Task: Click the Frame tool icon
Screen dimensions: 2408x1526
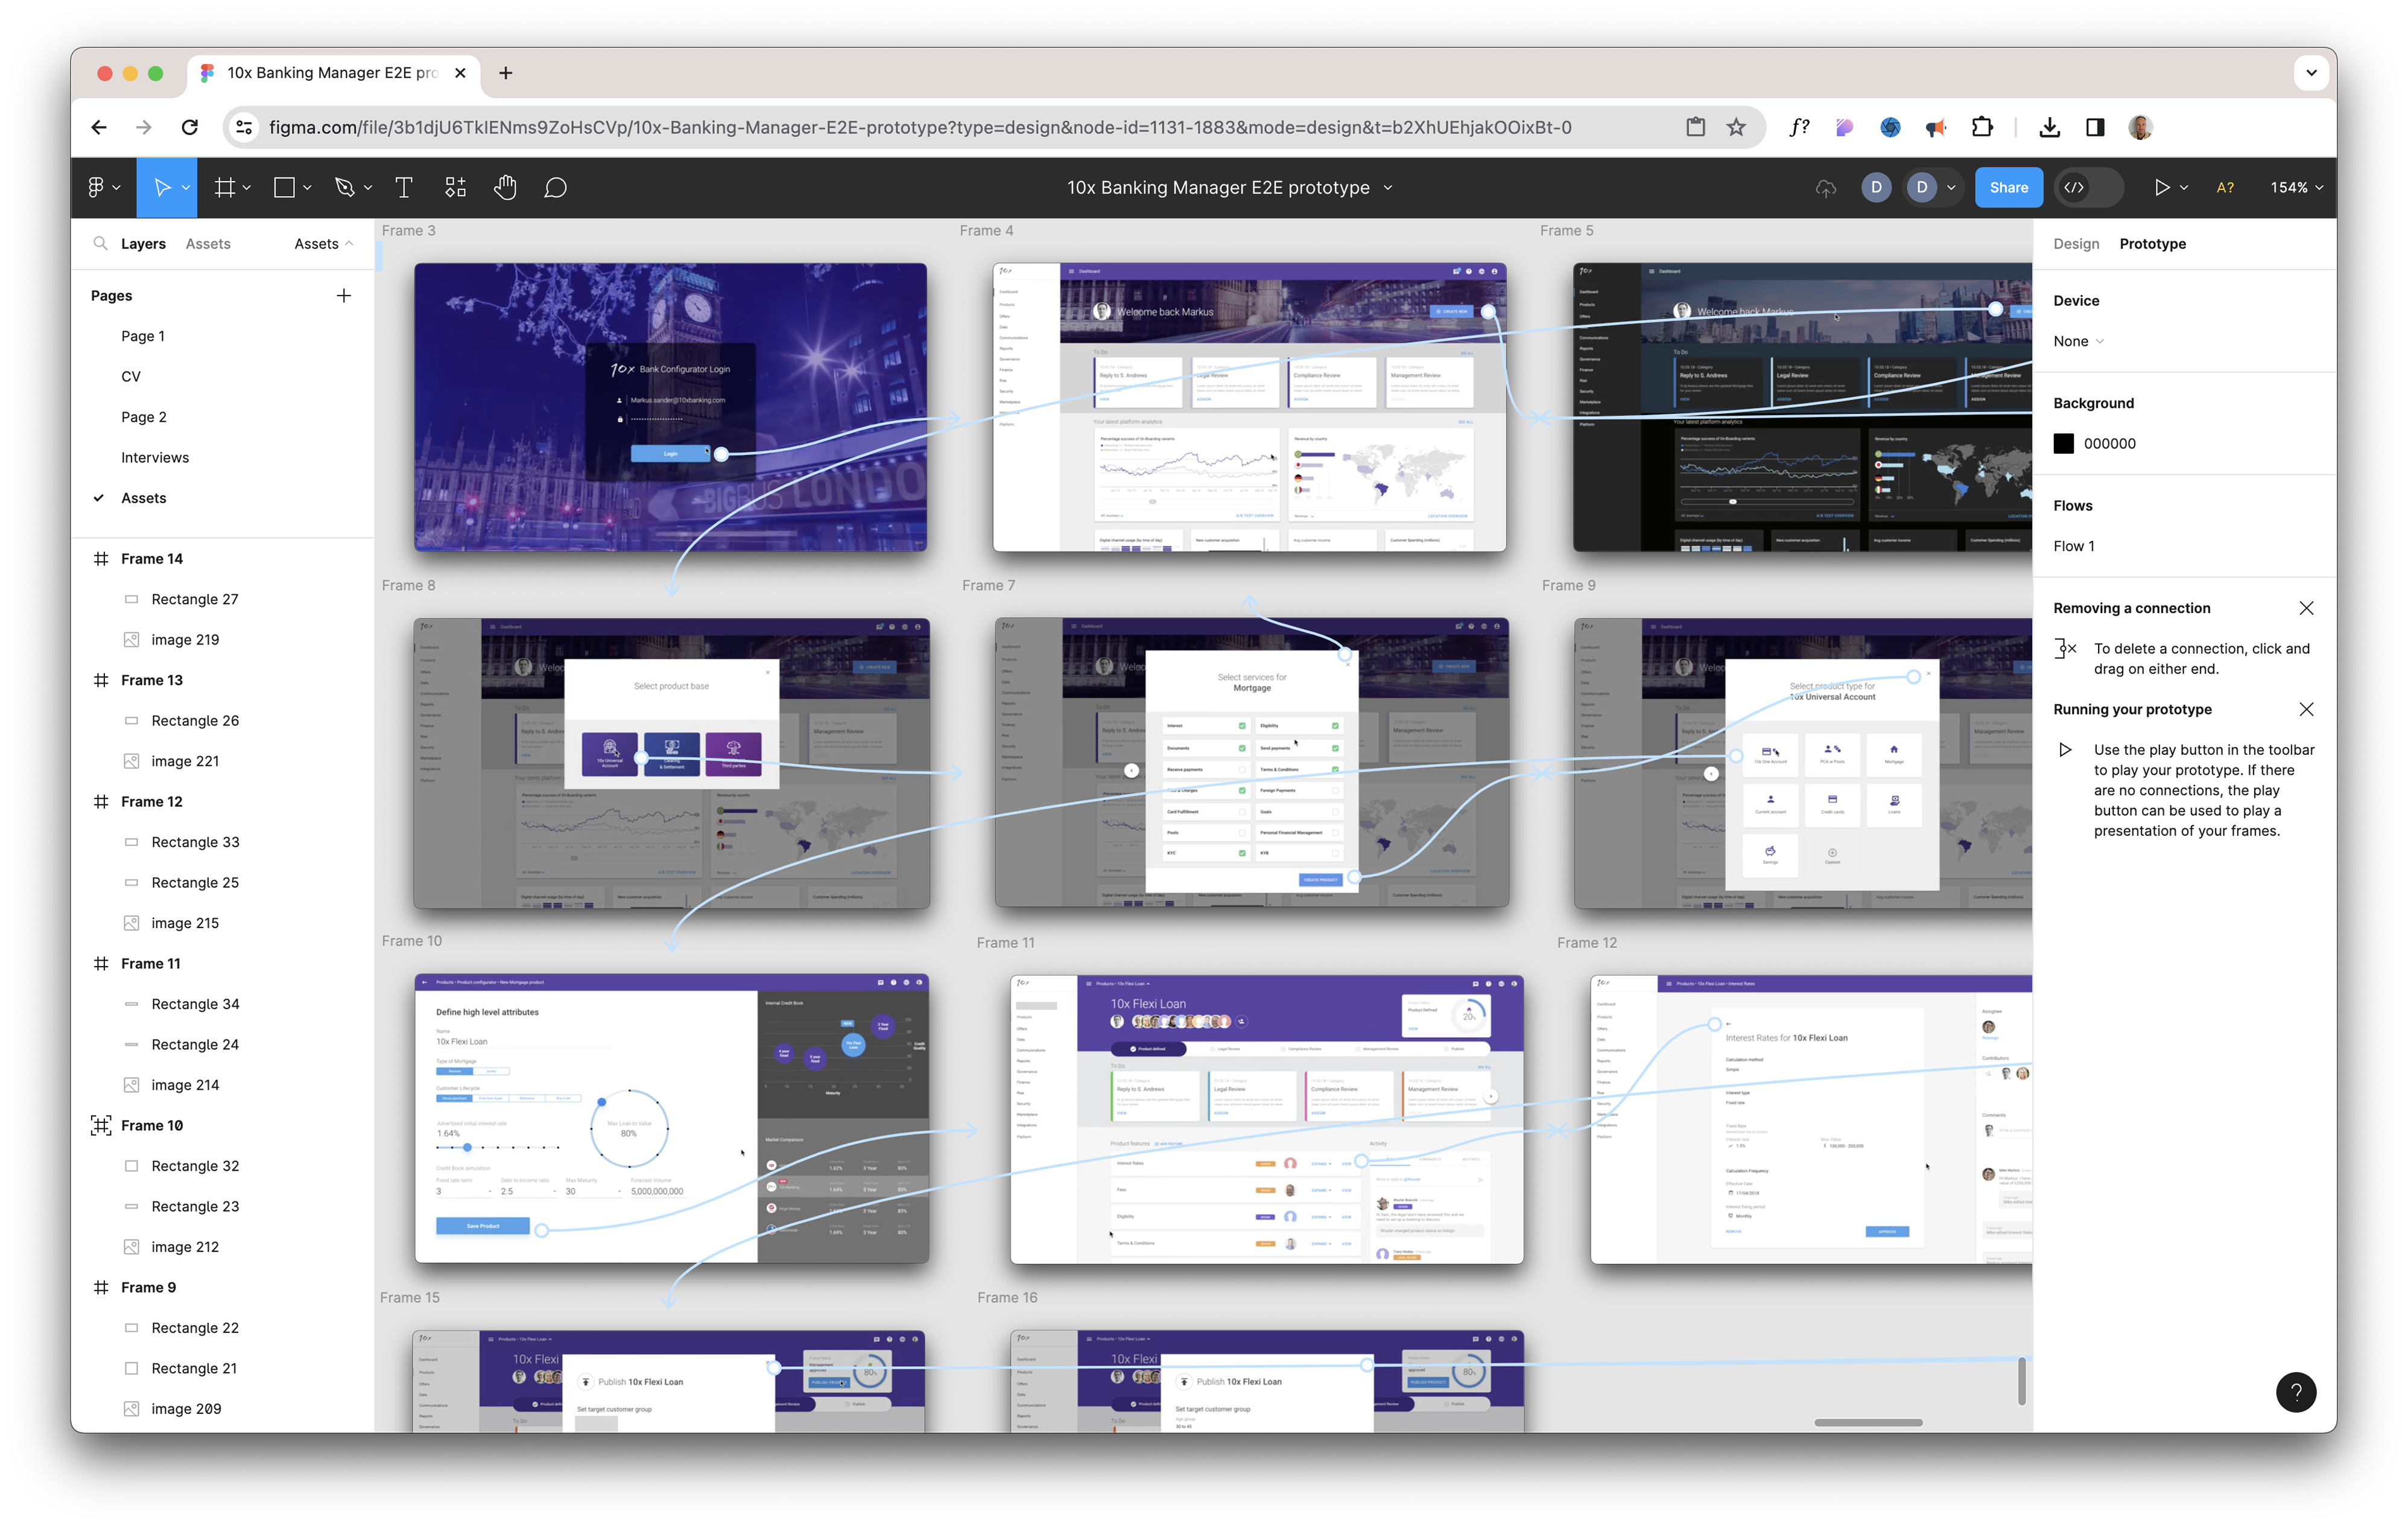Action: [225, 187]
